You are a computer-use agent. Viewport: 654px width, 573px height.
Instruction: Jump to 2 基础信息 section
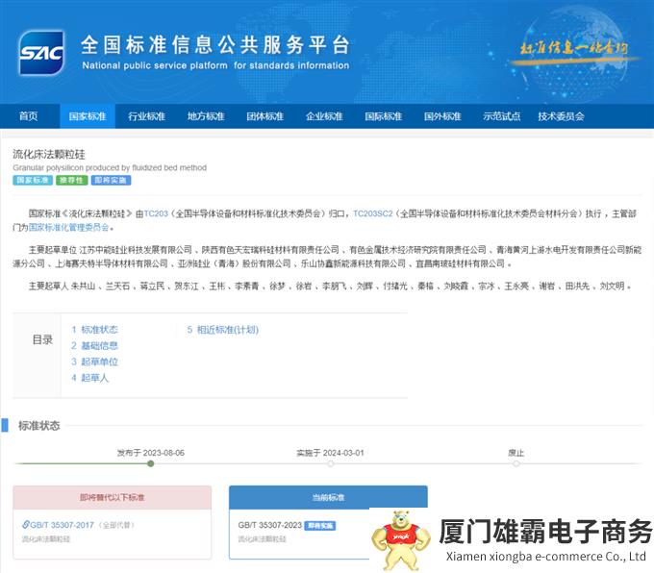tap(94, 346)
